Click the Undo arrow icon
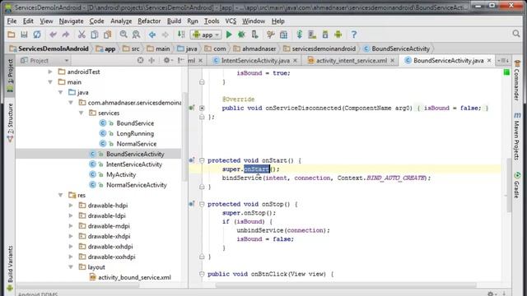Viewport: 527px width, 296px height. click(x=53, y=35)
